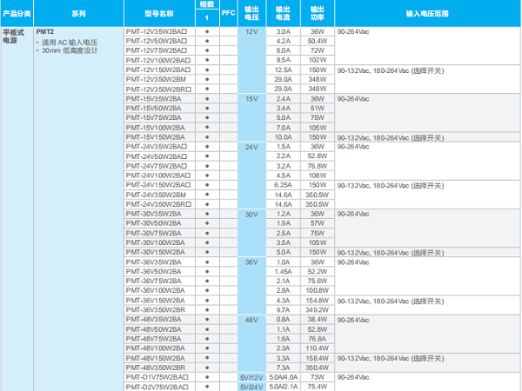The image size is (522, 391).
Task: Select the 48V output voltage cell
Action: 251,320
